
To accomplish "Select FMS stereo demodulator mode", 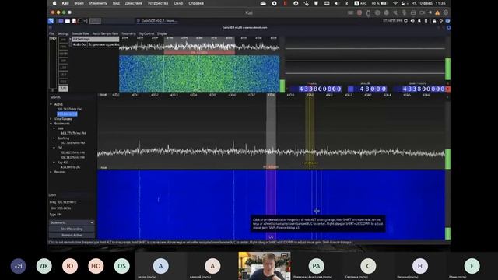I will coord(63,47).
